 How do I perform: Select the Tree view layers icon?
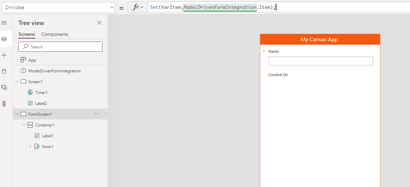click(4, 39)
